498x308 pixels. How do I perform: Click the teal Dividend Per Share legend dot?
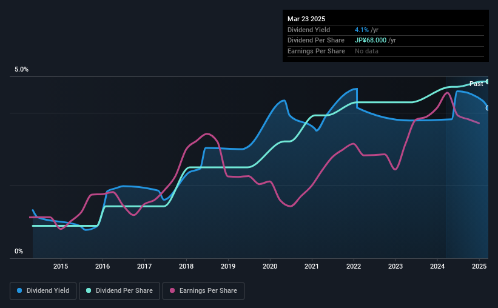pyautogui.click(x=89, y=290)
